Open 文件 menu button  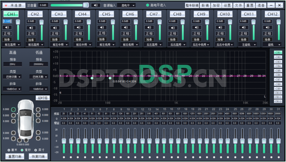238,5
